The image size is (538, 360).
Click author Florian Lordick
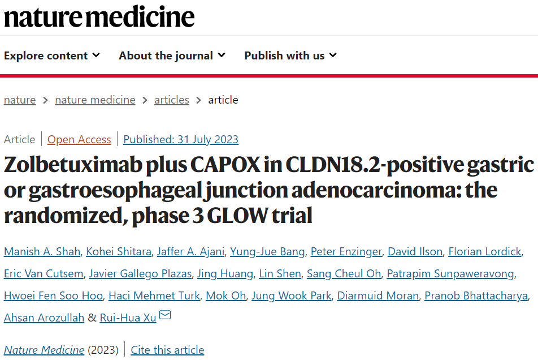pos(484,251)
